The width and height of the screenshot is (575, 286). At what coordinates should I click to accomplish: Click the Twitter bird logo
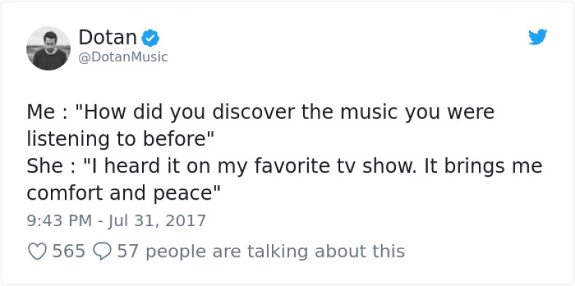click(537, 38)
